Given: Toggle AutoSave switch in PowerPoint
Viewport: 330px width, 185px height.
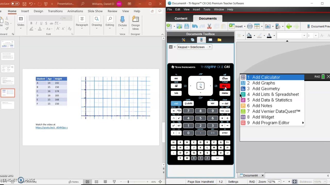Looking at the screenshot, I should pyautogui.click(x=15, y=4).
